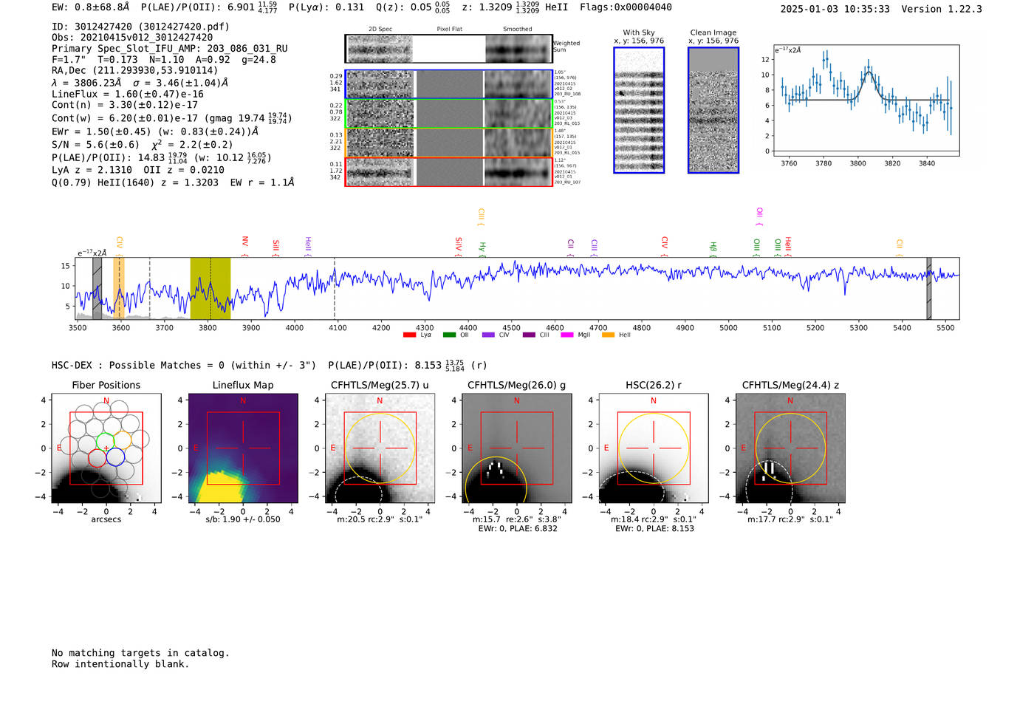
Task: Select the Weighted Sum 2D spectrum row
Action: click(448, 49)
